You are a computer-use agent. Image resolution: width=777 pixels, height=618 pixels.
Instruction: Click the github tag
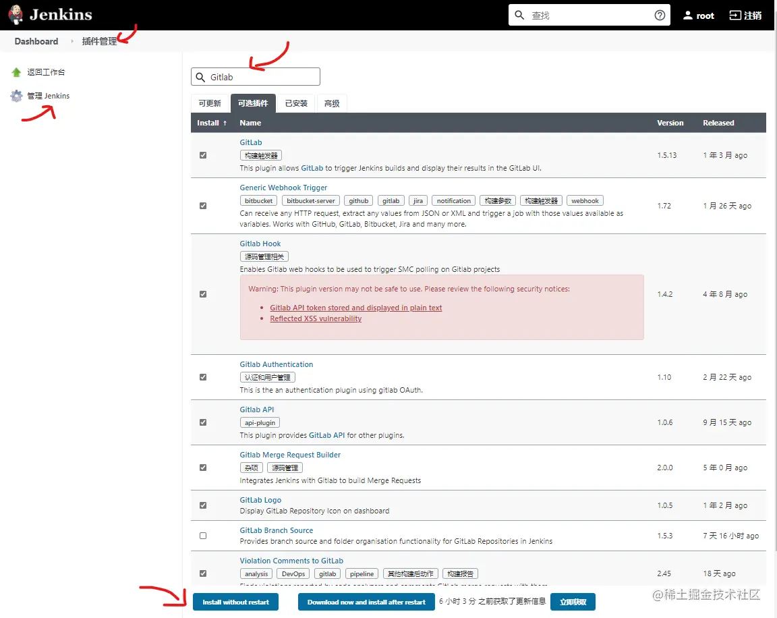tap(358, 200)
